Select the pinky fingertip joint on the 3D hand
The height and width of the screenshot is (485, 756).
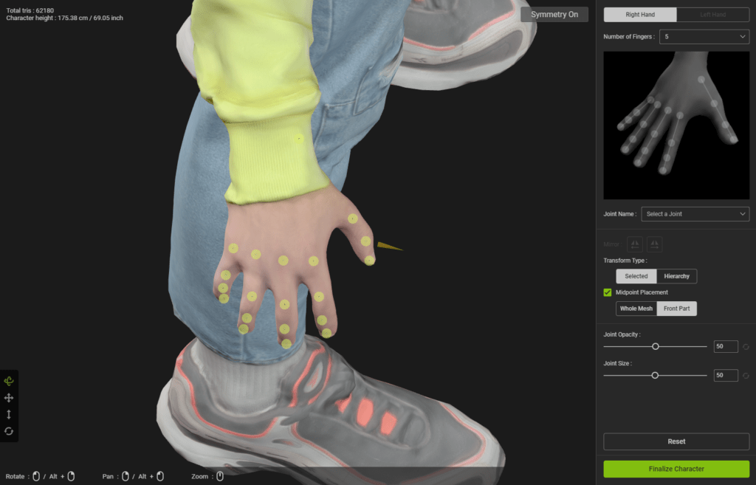224,299
